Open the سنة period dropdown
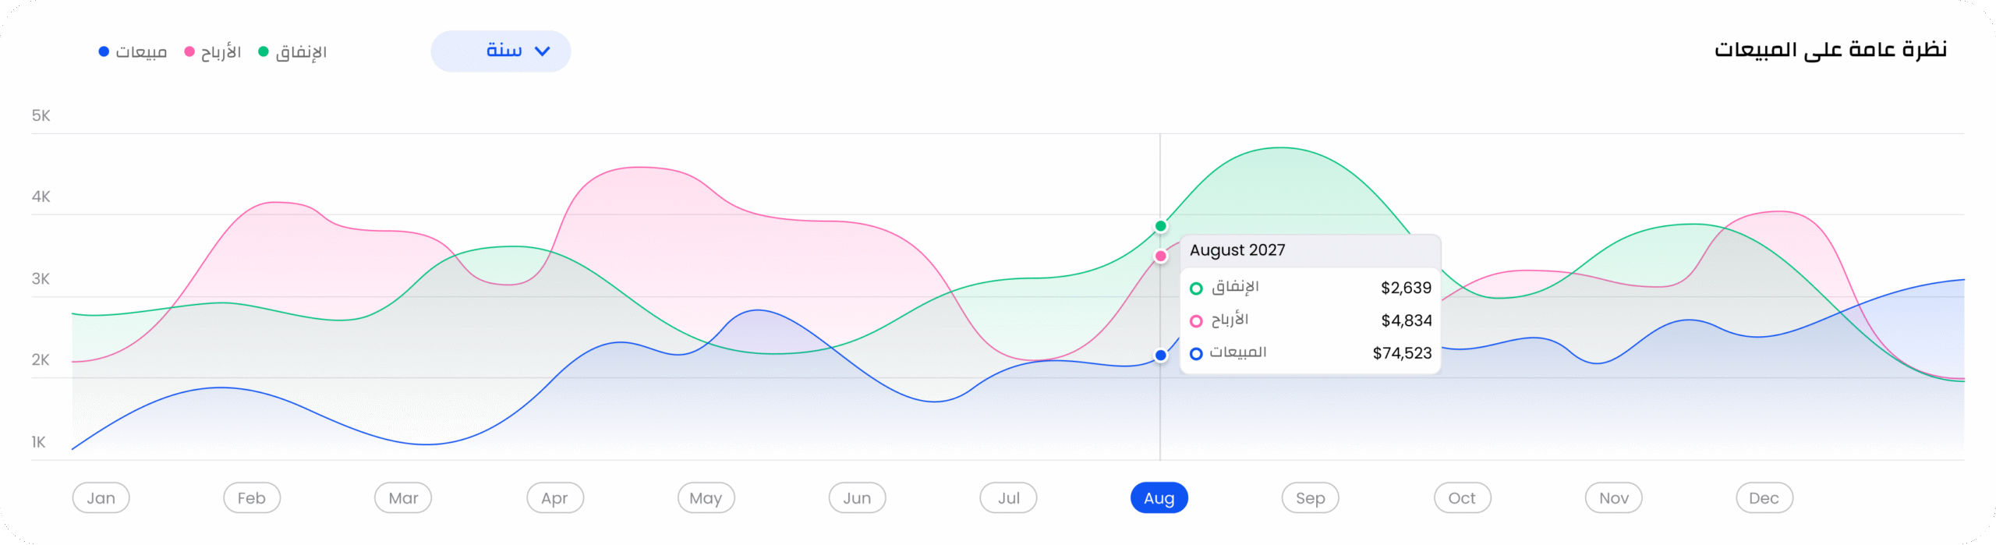 501,51
